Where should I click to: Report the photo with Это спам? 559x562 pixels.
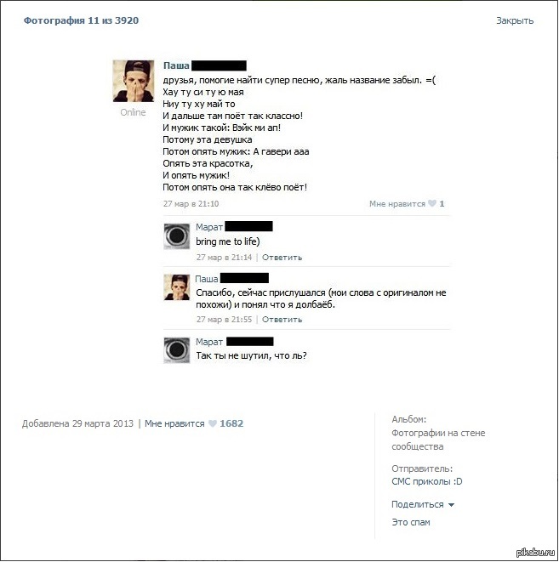tap(411, 522)
